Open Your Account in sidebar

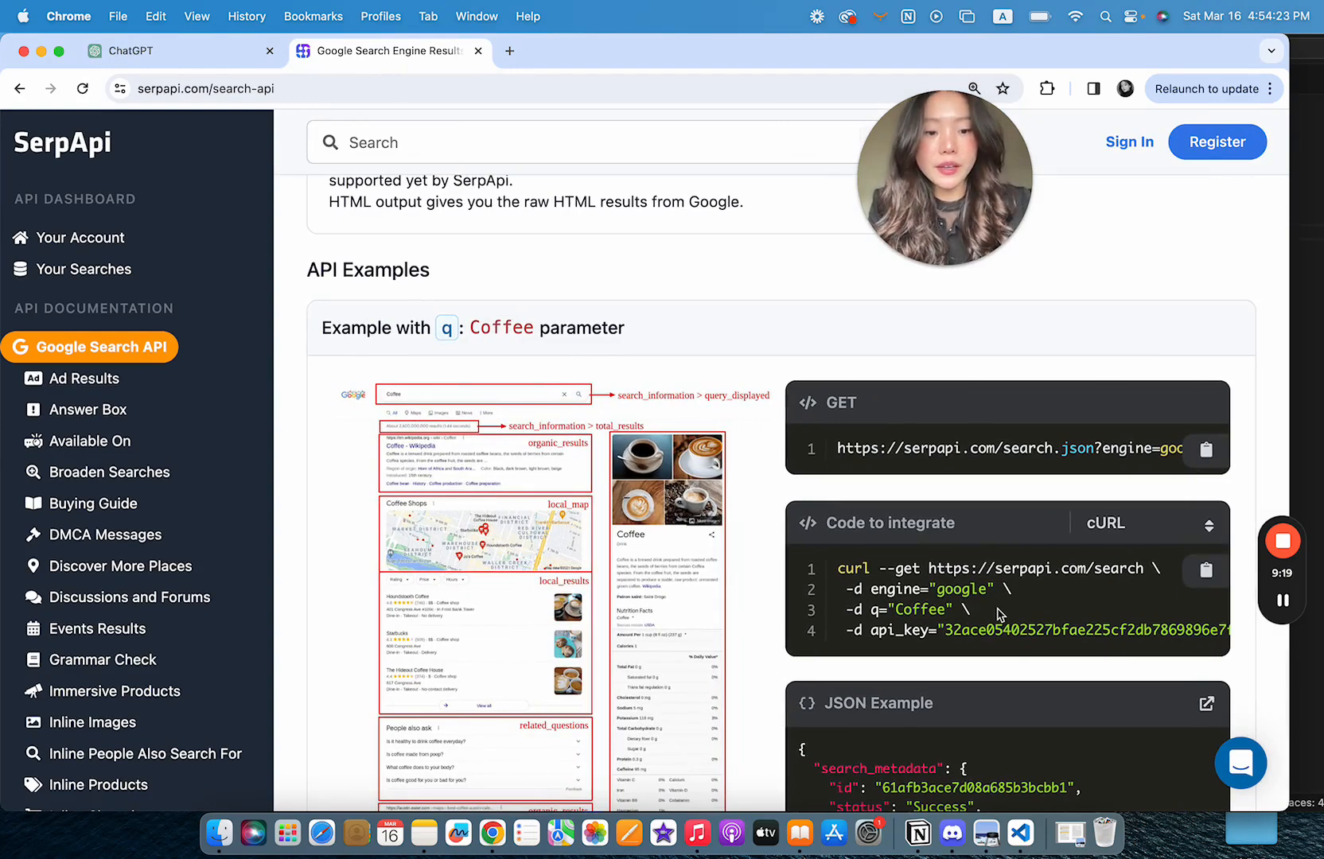point(68,238)
